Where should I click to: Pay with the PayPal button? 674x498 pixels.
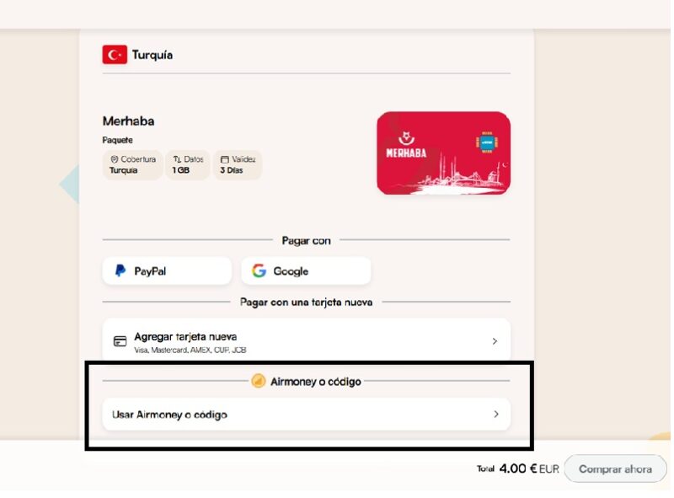[167, 270]
